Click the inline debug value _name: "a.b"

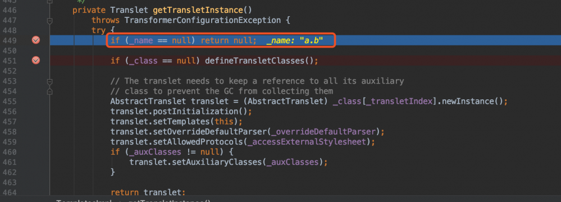(x=295, y=41)
